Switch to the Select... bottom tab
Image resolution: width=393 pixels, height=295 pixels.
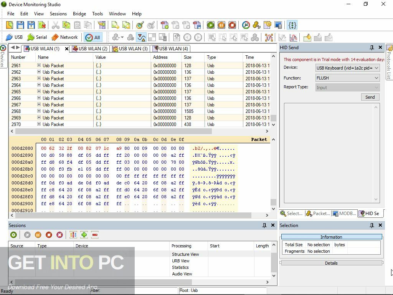[x=291, y=214]
